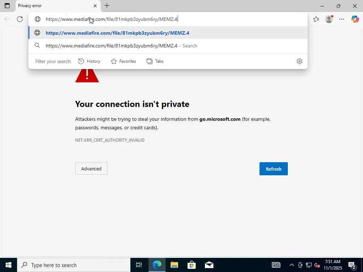
Task: Open Favorites star list icon
Action: pyautogui.click(x=316, y=19)
